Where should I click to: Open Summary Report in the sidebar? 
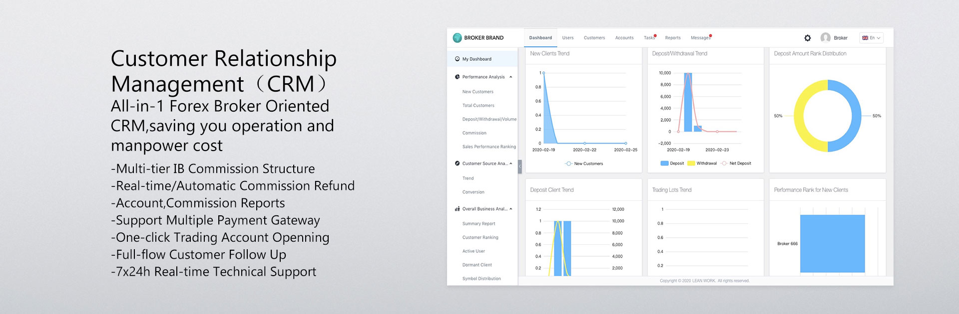point(479,224)
